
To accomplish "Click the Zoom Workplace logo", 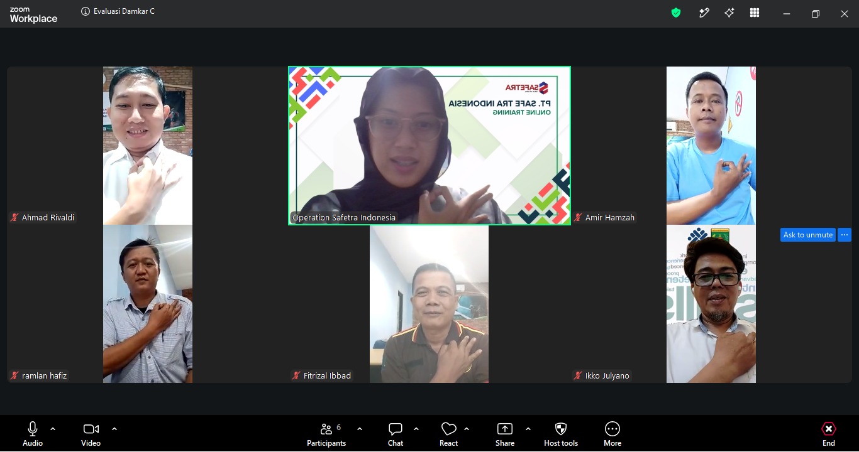I will tap(33, 16).
